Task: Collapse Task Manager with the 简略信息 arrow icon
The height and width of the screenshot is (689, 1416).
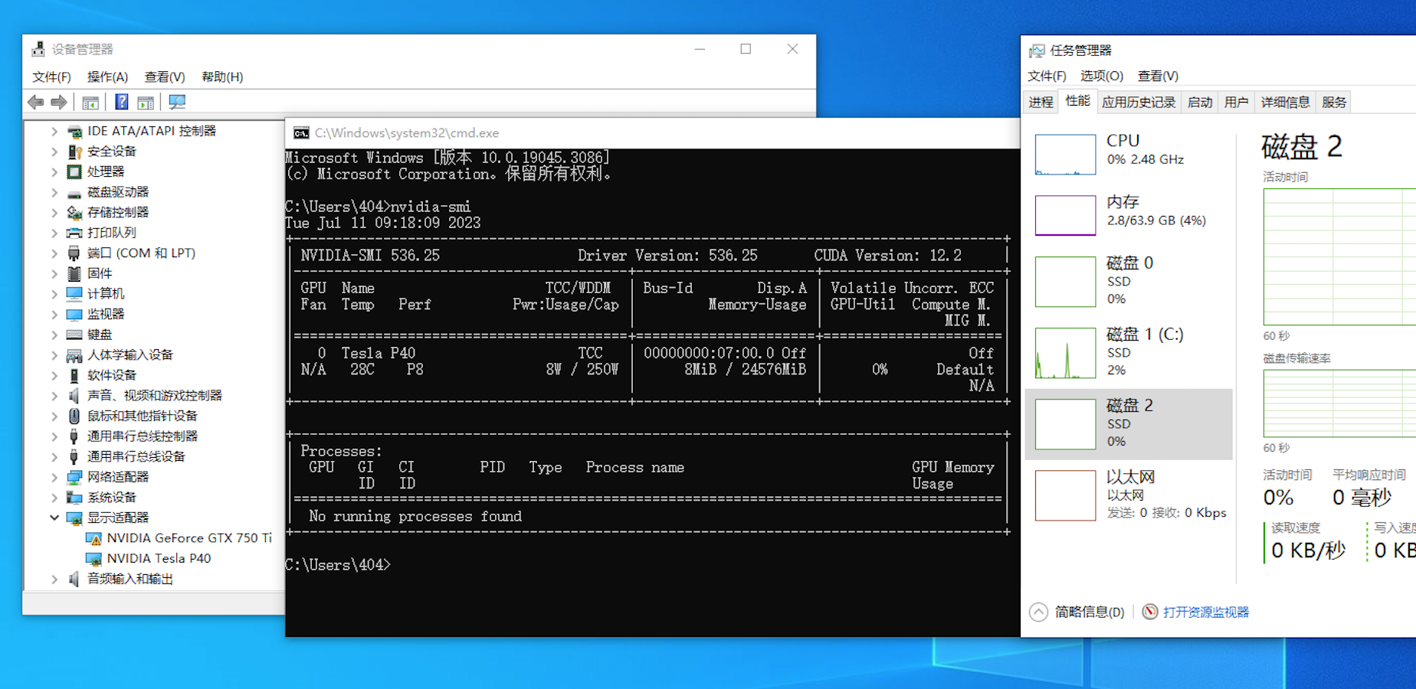Action: coord(1038,612)
